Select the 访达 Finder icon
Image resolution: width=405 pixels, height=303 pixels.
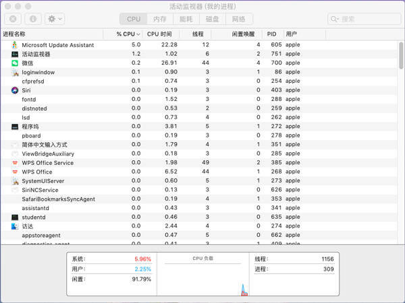(x=15, y=226)
